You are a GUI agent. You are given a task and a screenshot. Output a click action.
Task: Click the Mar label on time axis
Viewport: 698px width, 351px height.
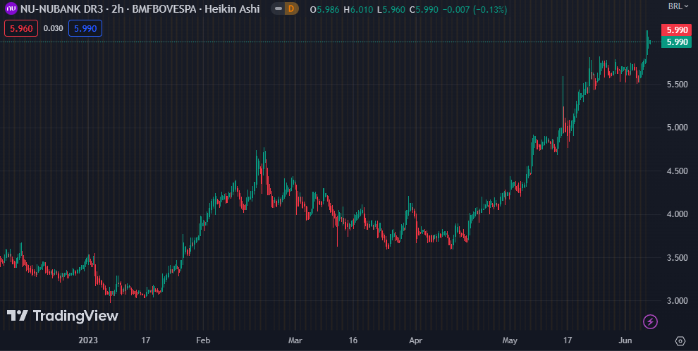(x=295, y=340)
